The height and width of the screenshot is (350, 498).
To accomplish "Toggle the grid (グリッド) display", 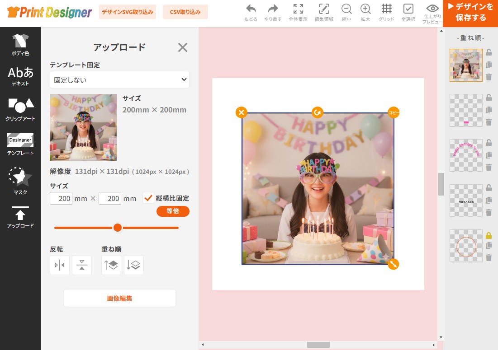I will 386,9.
